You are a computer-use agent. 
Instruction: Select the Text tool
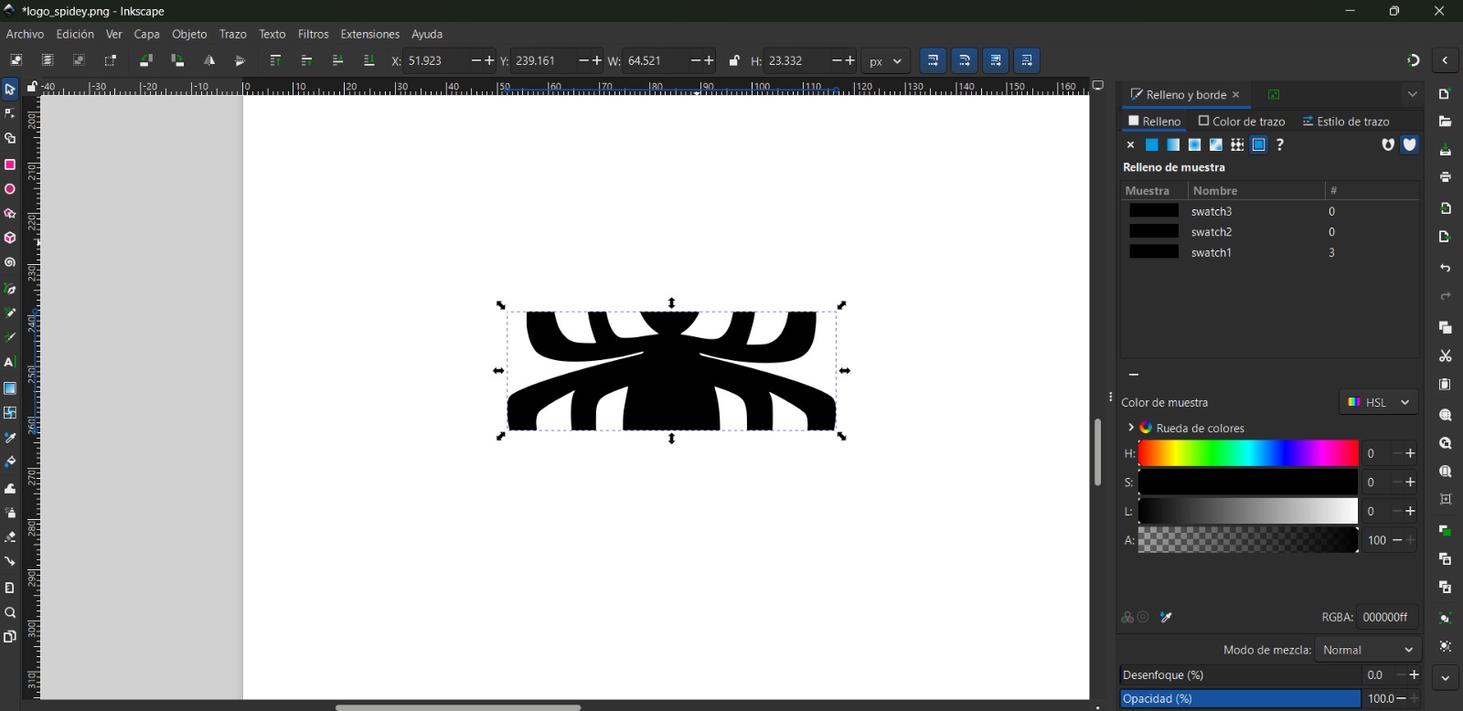(x=10, y=362)
